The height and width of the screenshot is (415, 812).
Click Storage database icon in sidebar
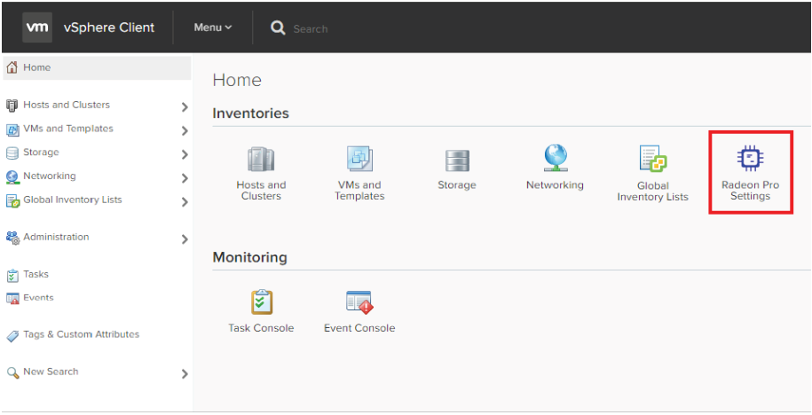(12, 153)
